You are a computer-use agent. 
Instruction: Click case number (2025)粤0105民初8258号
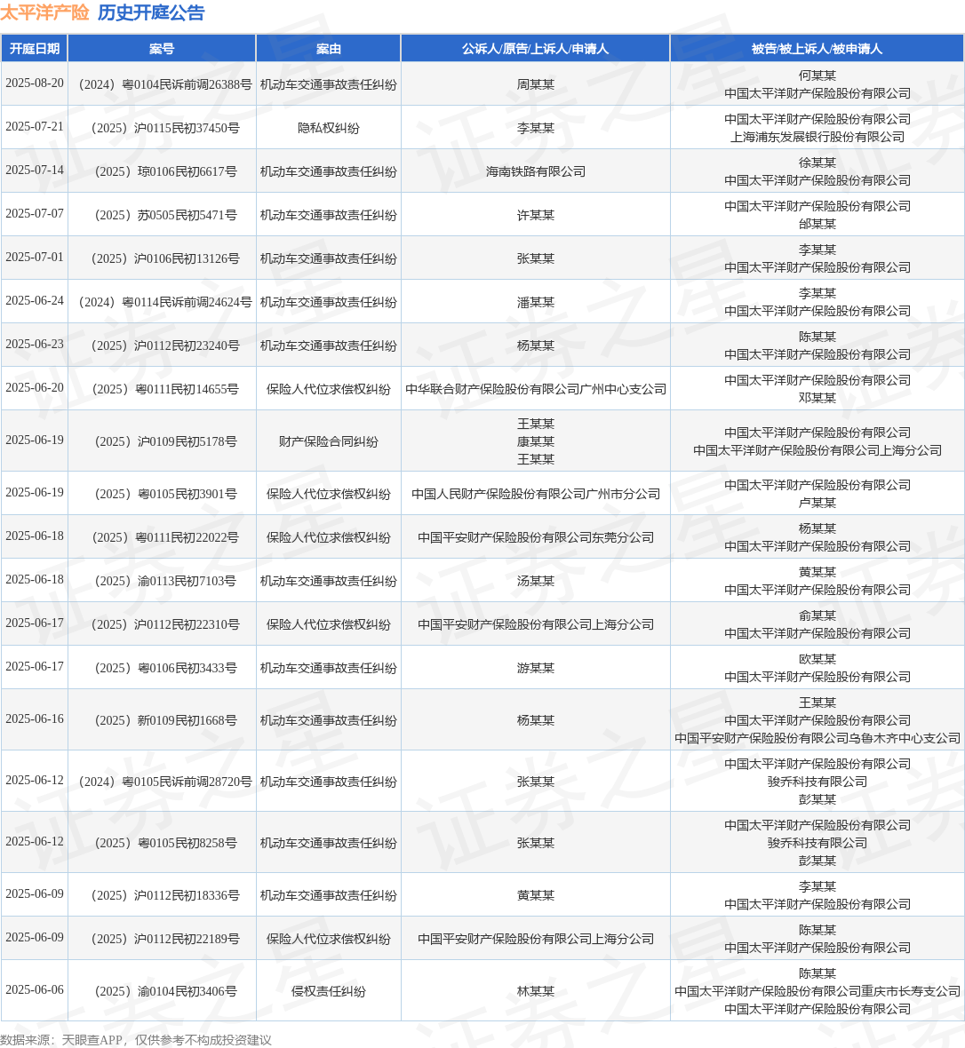[x=165, y=843]
